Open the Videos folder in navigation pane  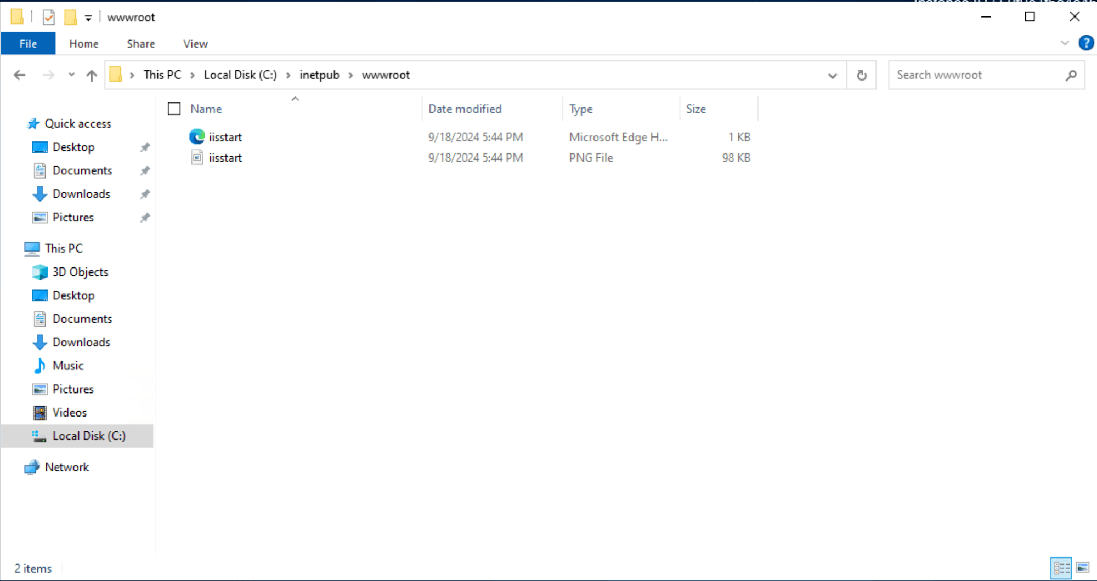point(69,413)
